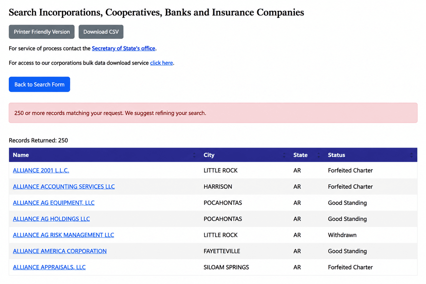Viewport: 426px width, 284px height.
Task: Open the Secretary of State's office link
Action: [124, 48]
